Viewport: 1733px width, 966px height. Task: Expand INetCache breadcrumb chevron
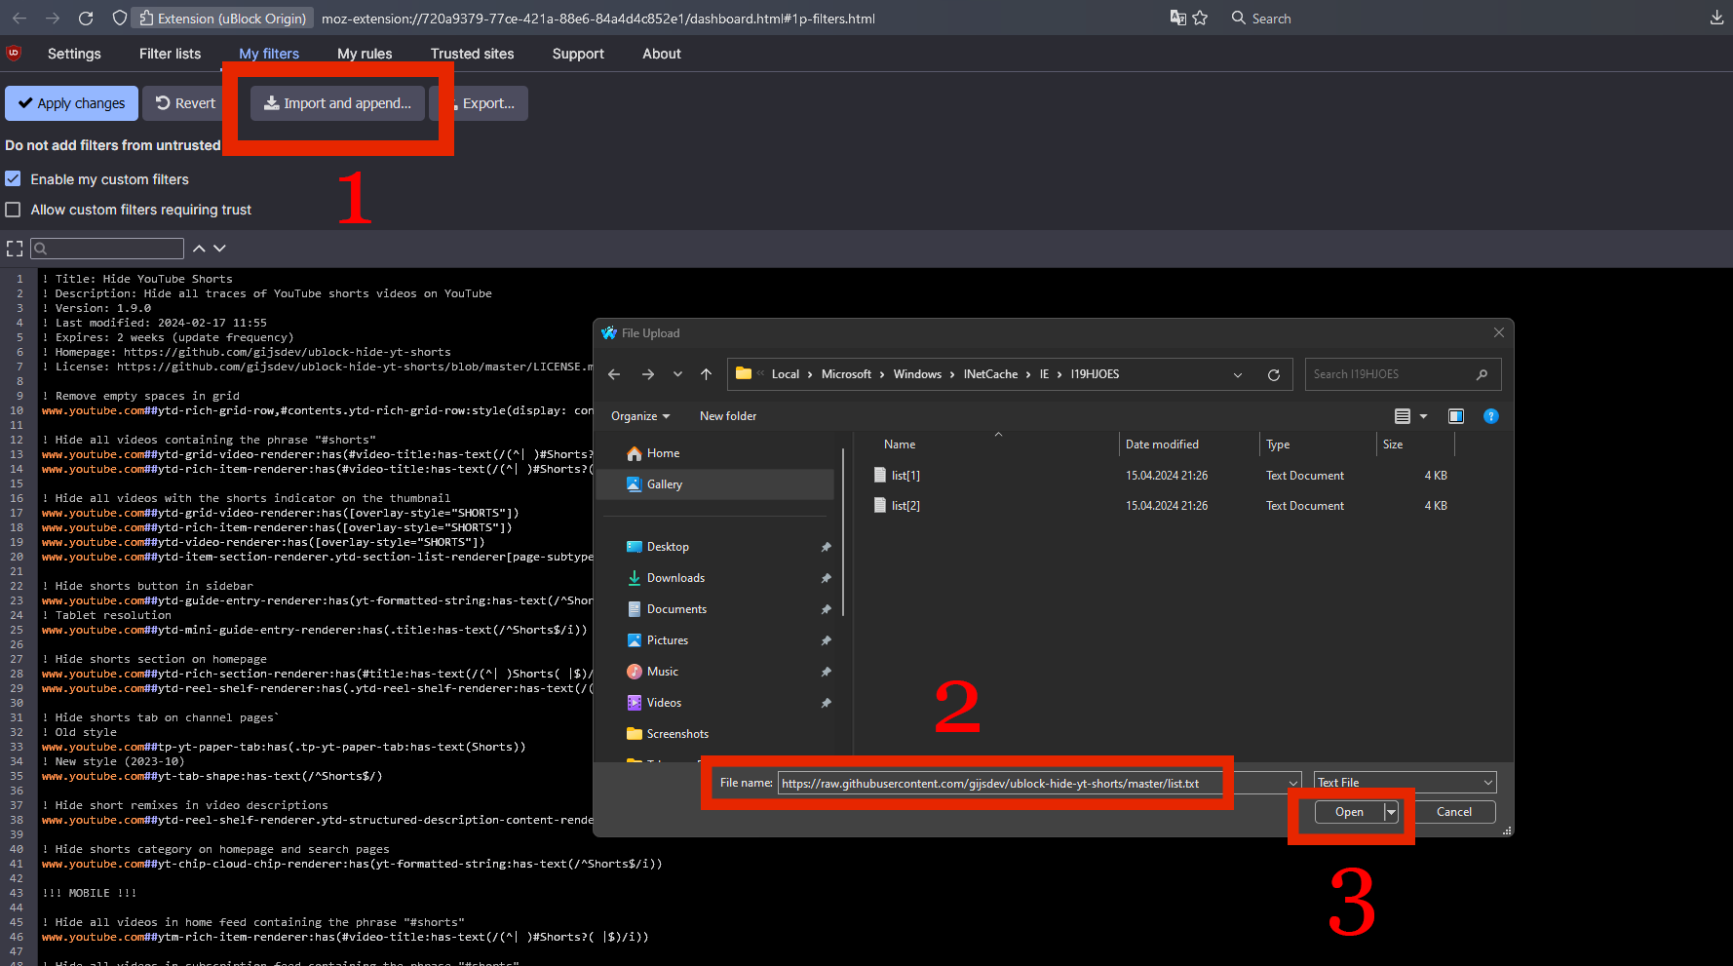(x=1028, y=374)
